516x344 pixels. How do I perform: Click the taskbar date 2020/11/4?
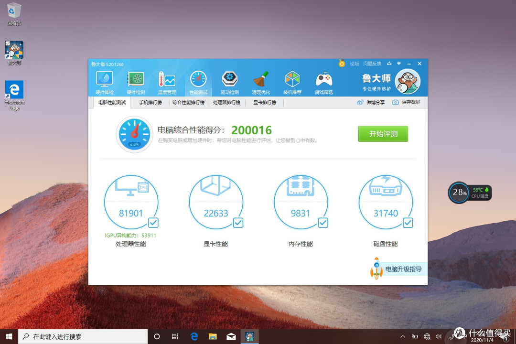[x=482, y=340]
